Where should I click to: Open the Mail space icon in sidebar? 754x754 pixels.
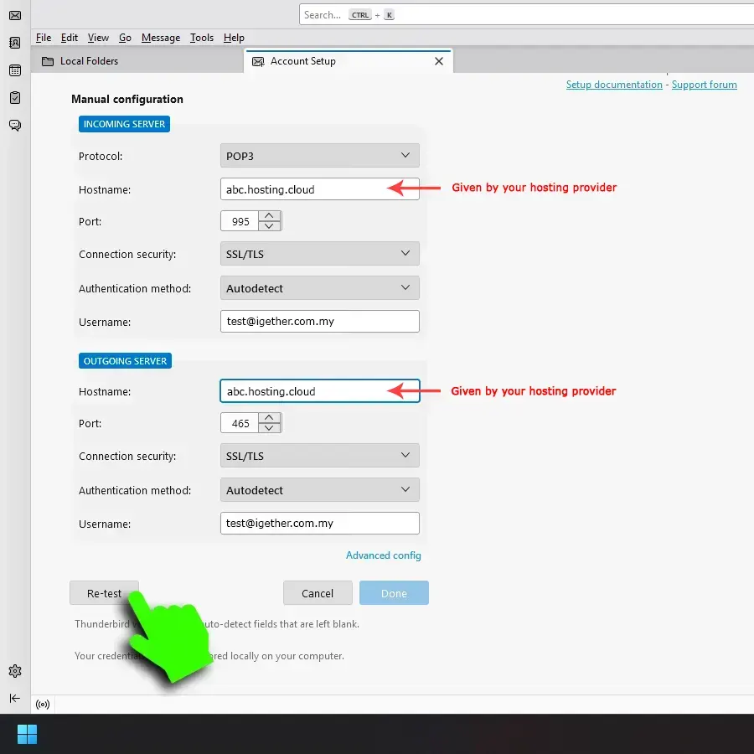click(15, 15)
